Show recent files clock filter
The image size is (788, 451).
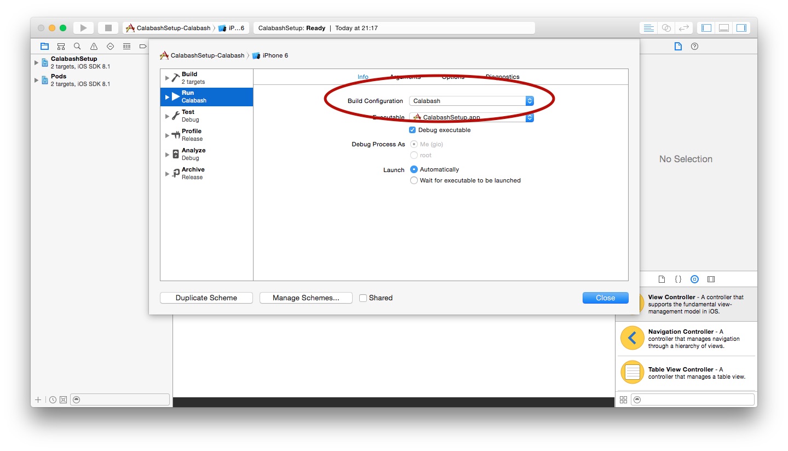pyautogui.click(x=53, y=400)
